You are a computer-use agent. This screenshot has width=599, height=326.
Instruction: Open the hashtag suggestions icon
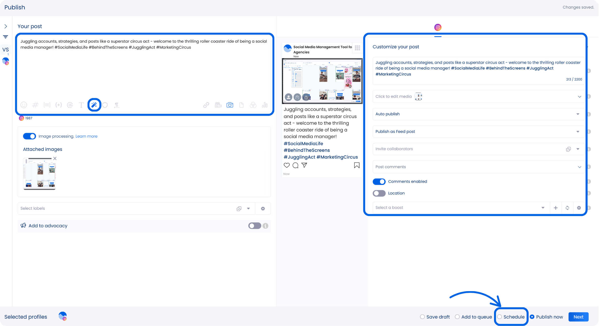[35, 105]
